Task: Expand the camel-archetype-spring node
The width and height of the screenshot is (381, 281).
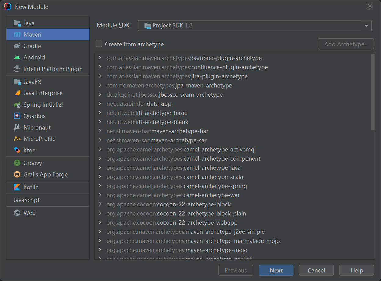Action: [100, 186]
